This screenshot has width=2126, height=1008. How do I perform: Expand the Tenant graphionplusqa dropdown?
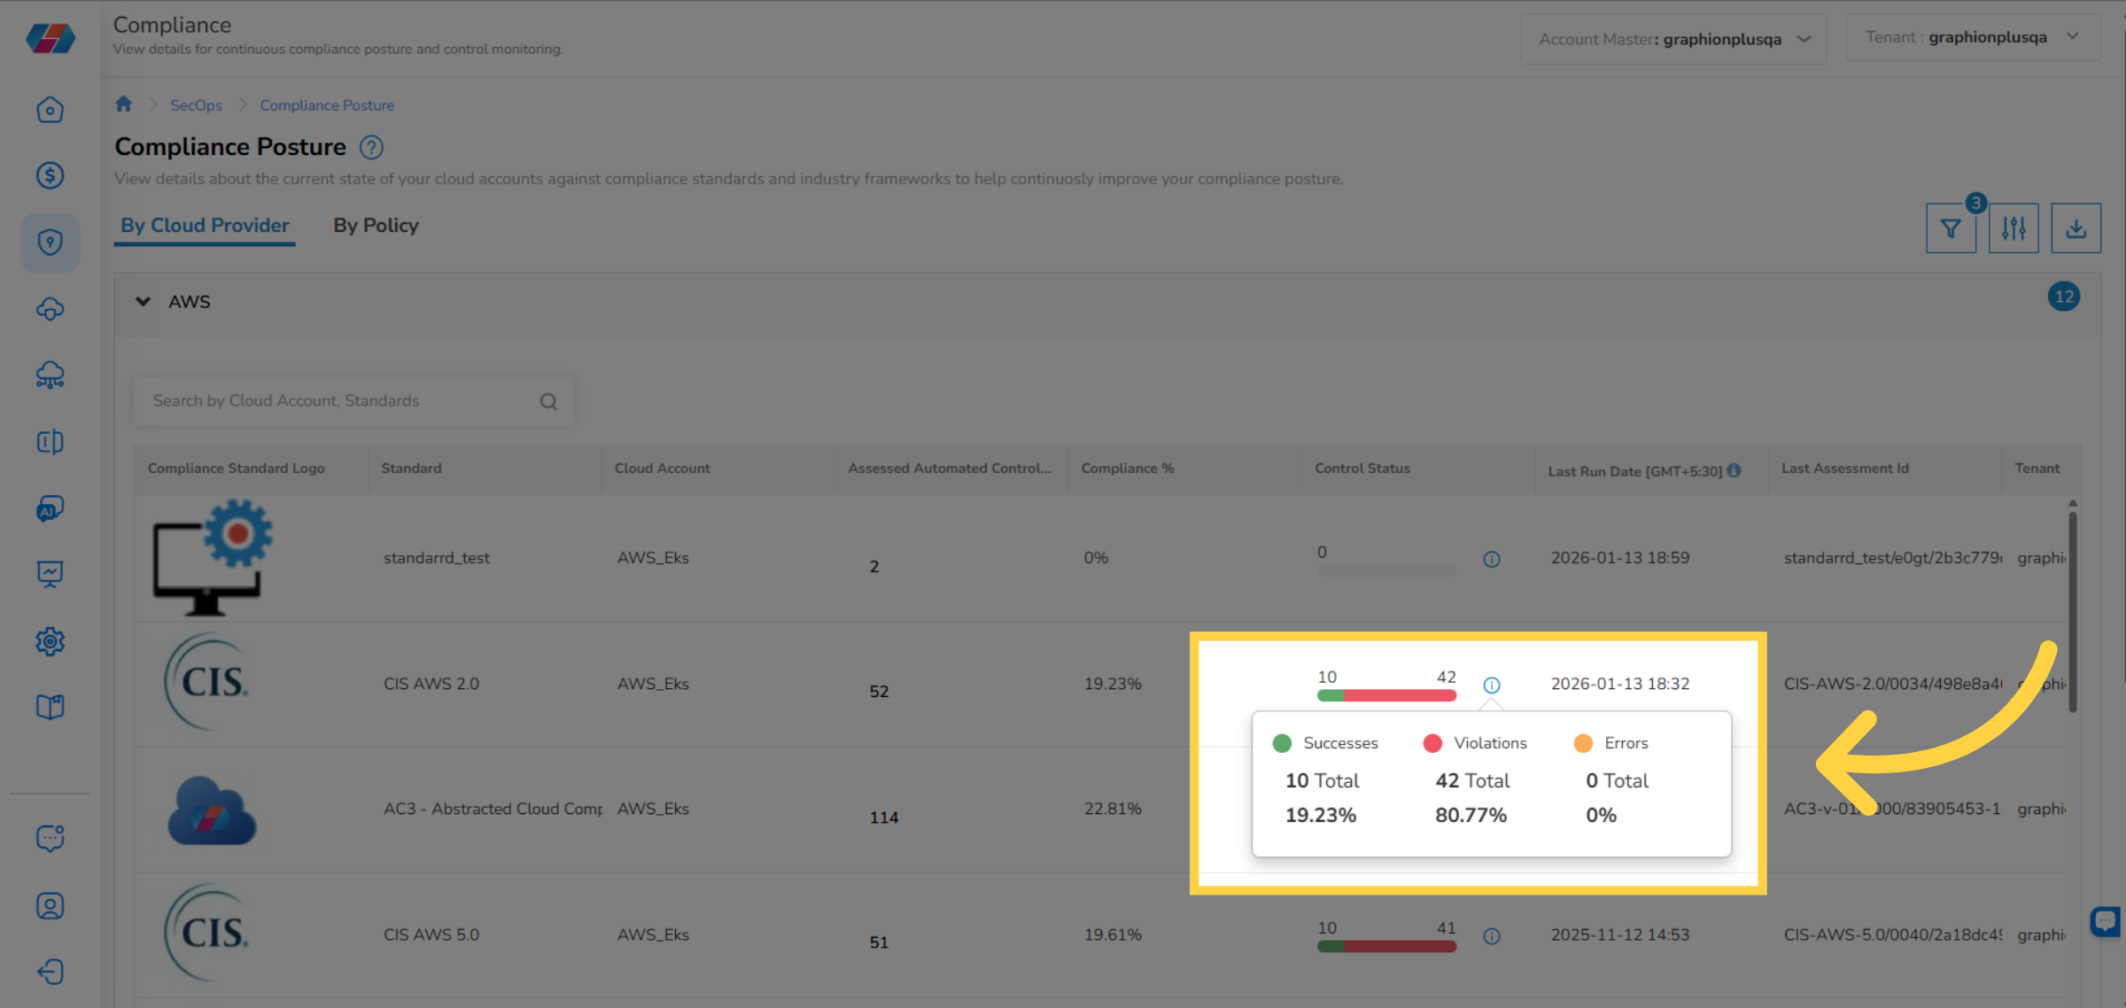[2073, 36]
